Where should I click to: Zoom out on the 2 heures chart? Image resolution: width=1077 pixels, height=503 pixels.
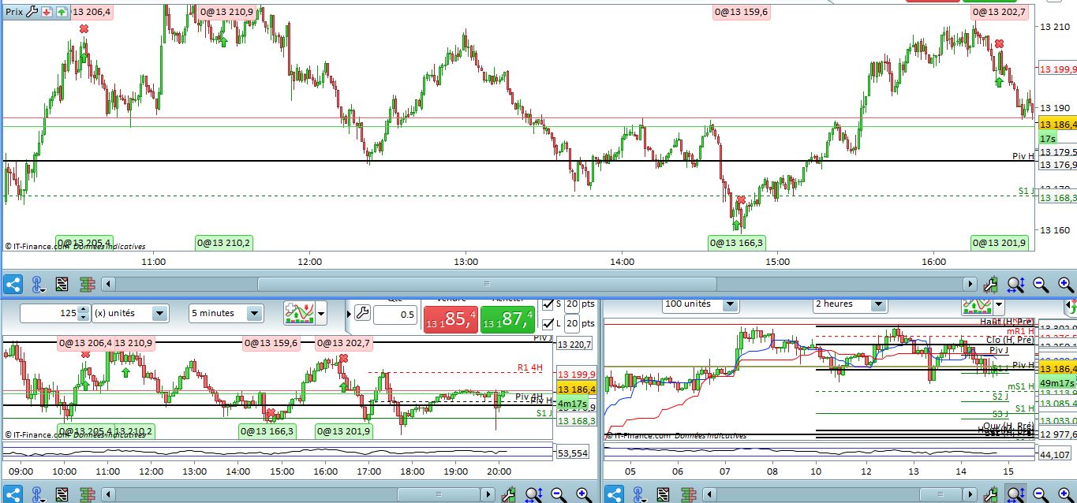(1041, 494)
